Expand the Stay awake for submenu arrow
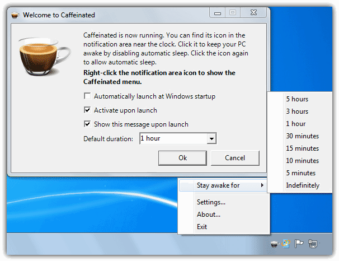 [262, 185]
